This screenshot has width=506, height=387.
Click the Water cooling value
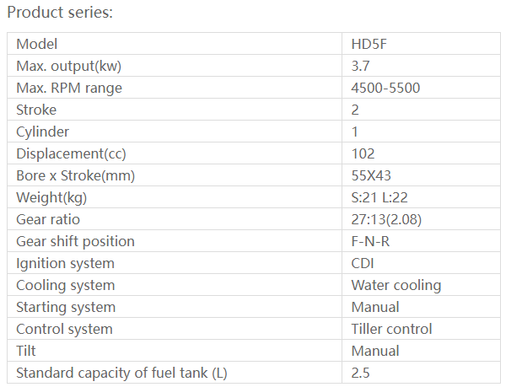[x=396, y=286]
